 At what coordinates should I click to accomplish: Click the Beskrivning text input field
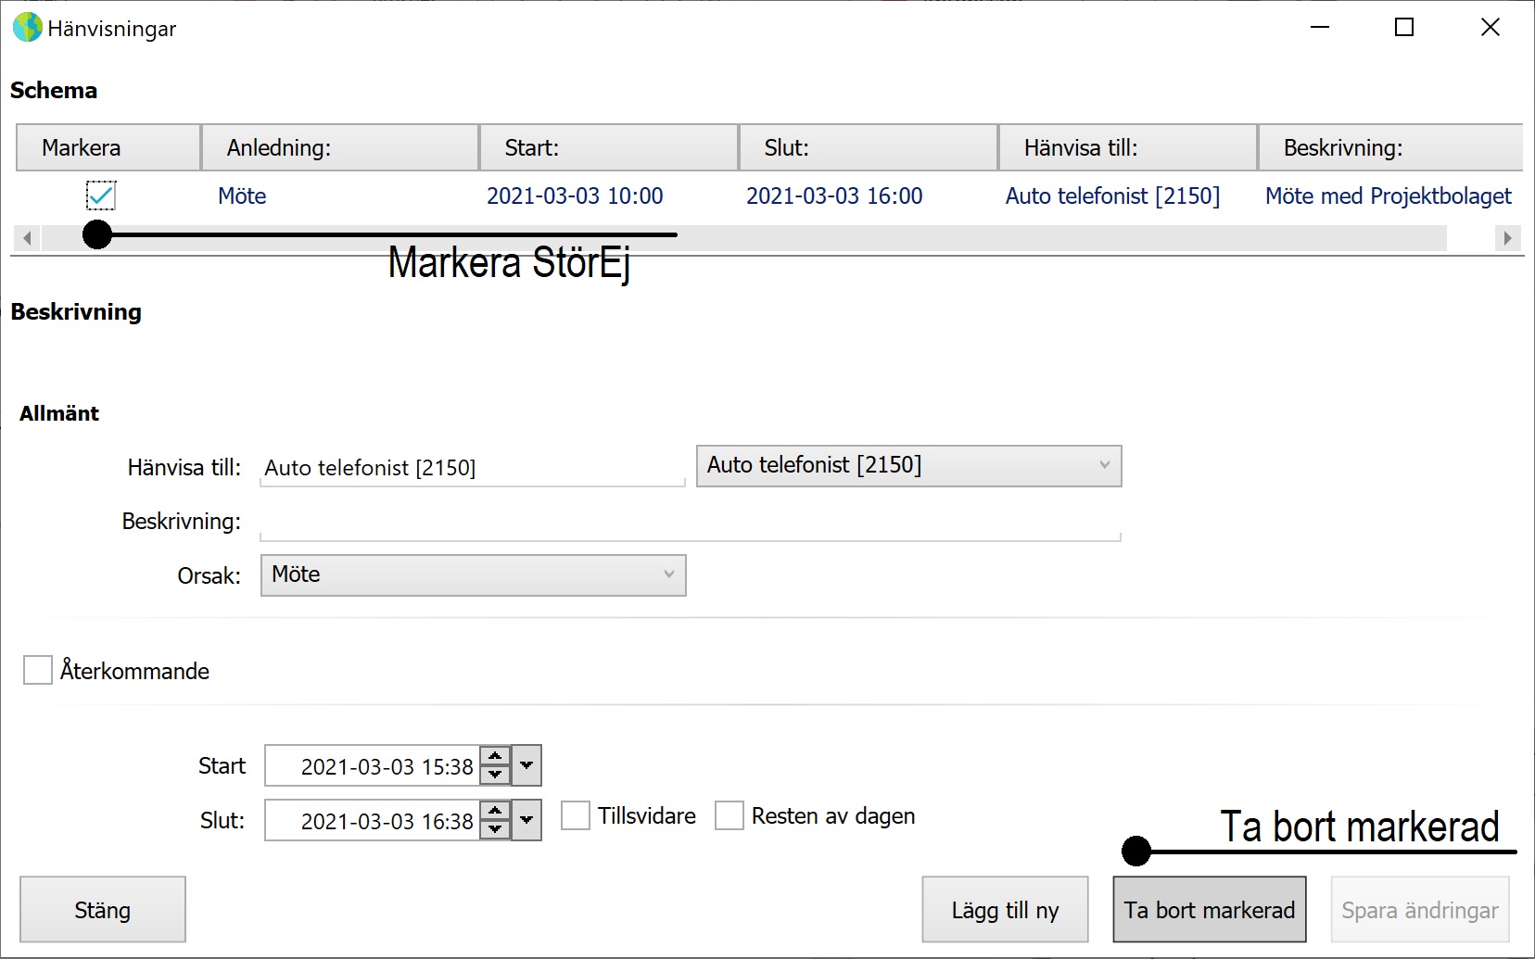pos(691,522)
